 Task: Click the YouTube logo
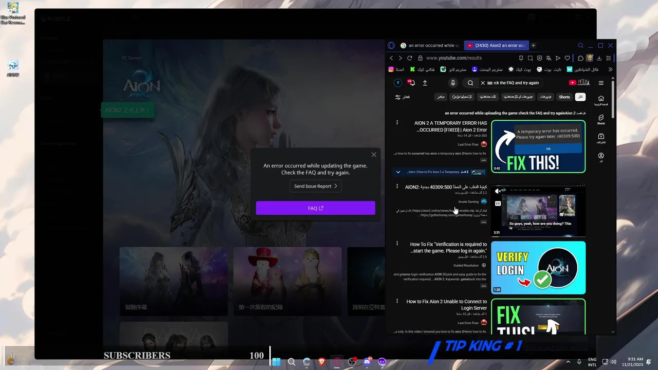tap(579, 82)
